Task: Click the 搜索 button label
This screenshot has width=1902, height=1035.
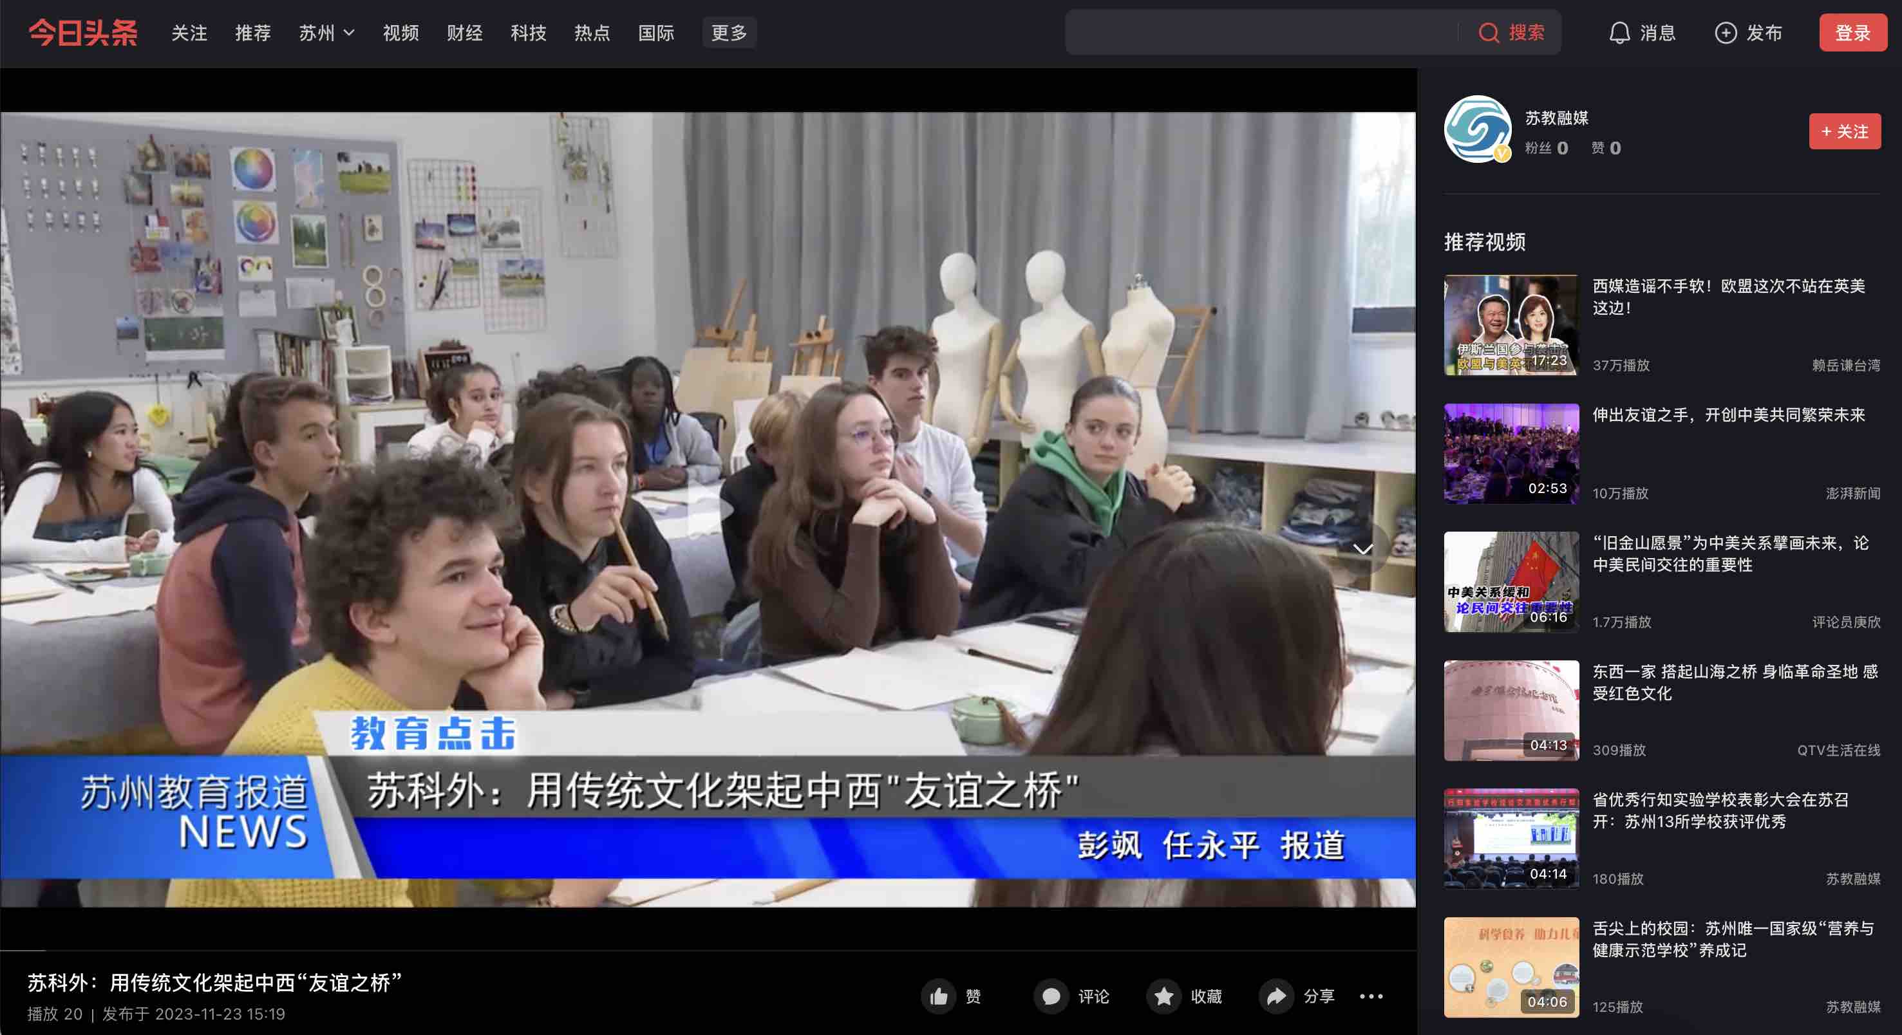Action: (x=1527, y=32)
